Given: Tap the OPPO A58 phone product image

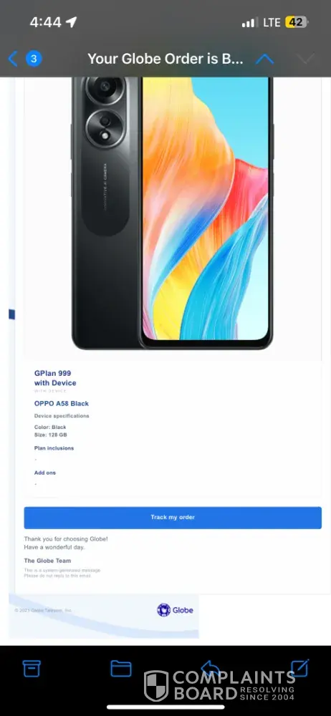Looking at the screenshot, I should pyautogui.click(x=173, y=213).
